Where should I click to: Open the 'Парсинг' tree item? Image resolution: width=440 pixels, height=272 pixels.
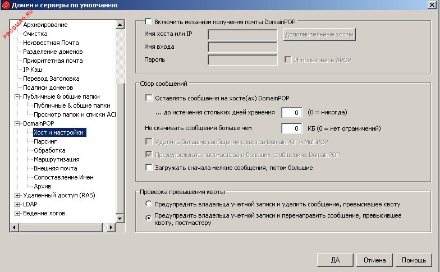pos(45,141)
